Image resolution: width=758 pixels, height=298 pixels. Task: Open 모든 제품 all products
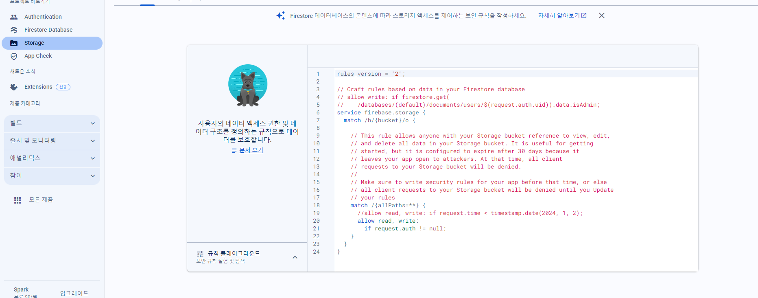tap(41, 200)
